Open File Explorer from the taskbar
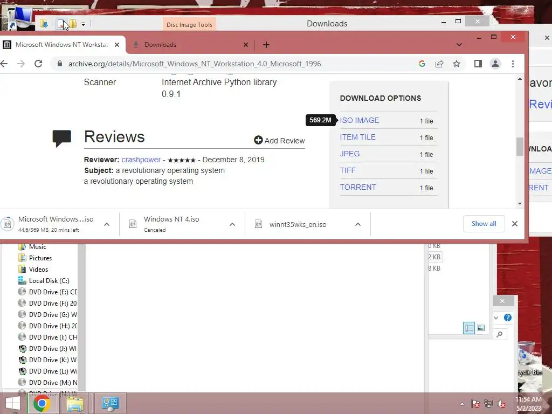Viewport: 552px width, 414px height. 75,403
